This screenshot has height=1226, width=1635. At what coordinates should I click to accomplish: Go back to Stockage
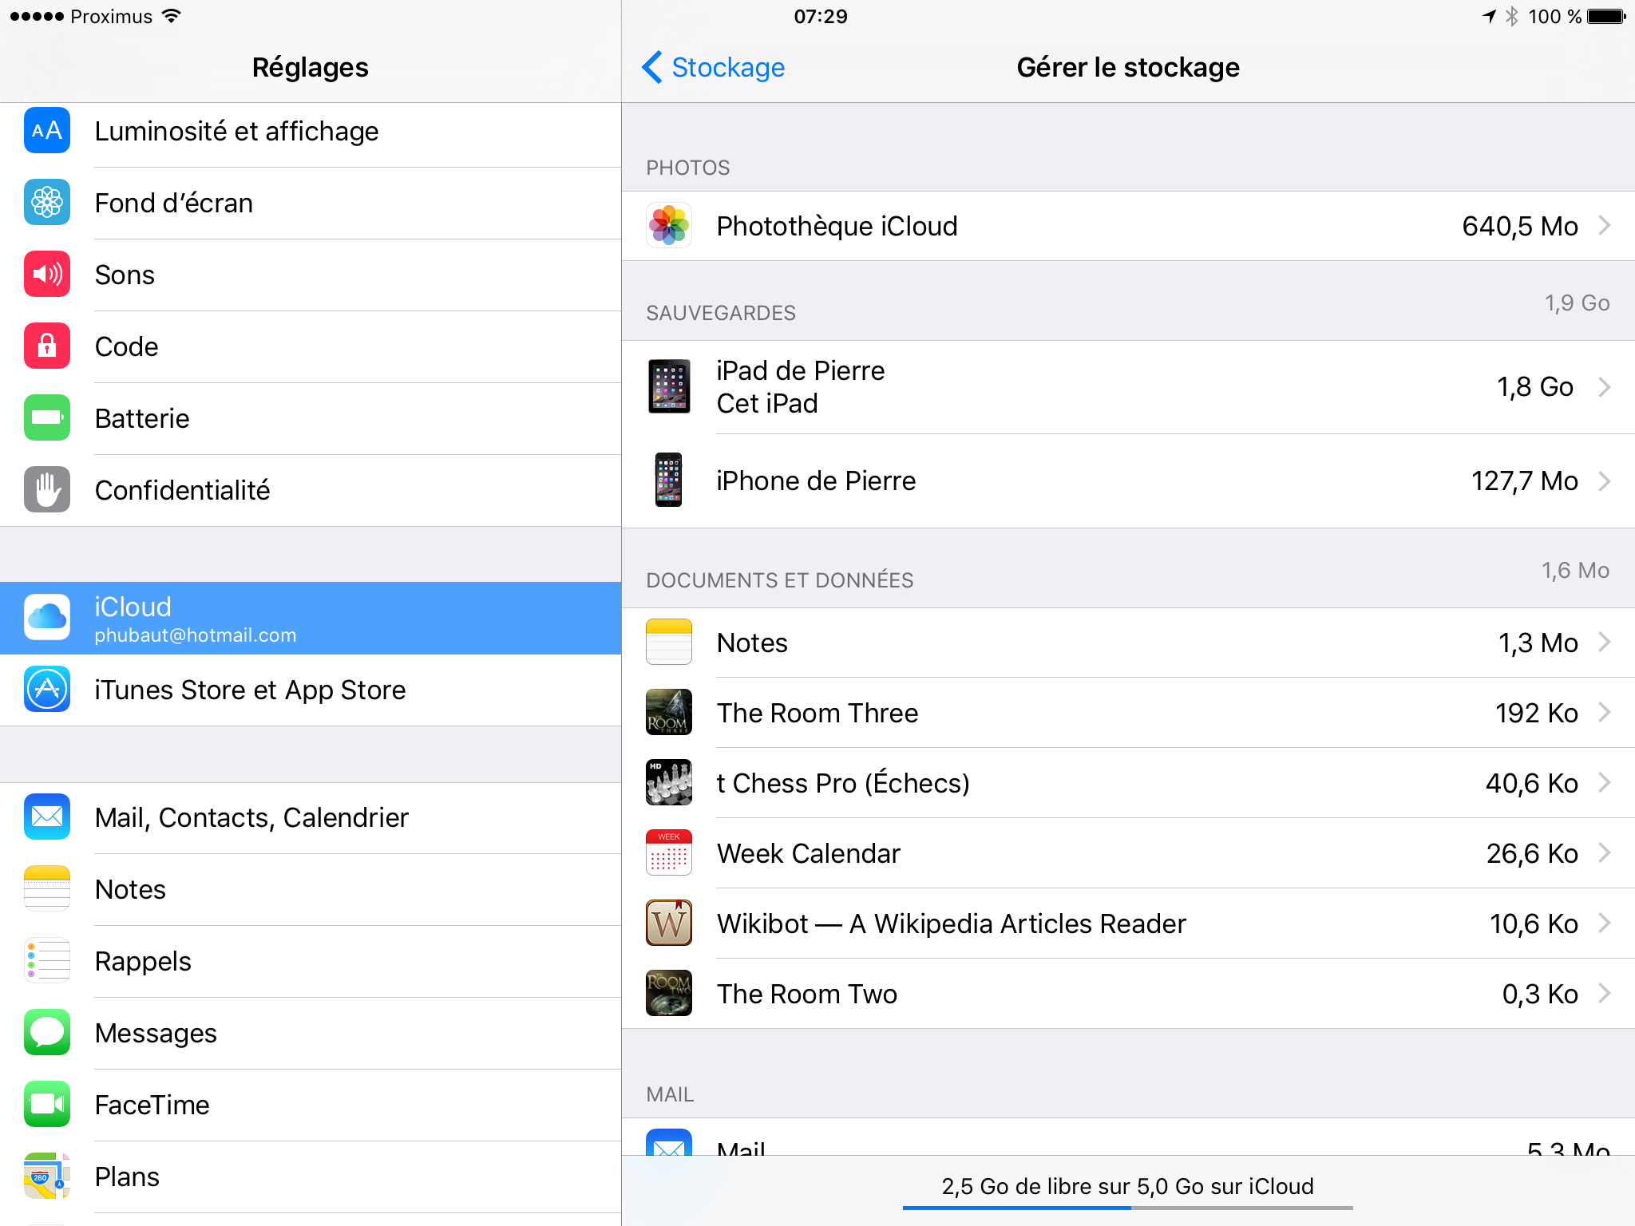[714, 68]
